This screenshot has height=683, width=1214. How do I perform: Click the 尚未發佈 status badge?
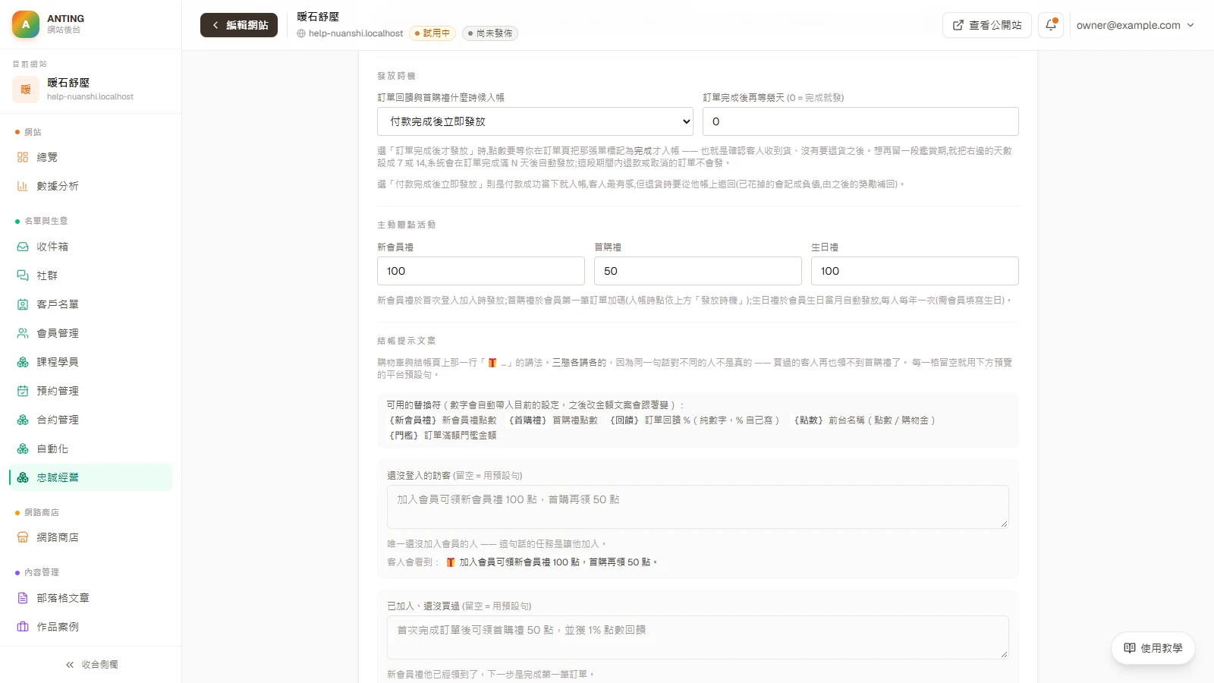(x=490, y=33)
